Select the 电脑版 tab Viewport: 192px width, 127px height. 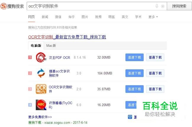coord(36,45)
